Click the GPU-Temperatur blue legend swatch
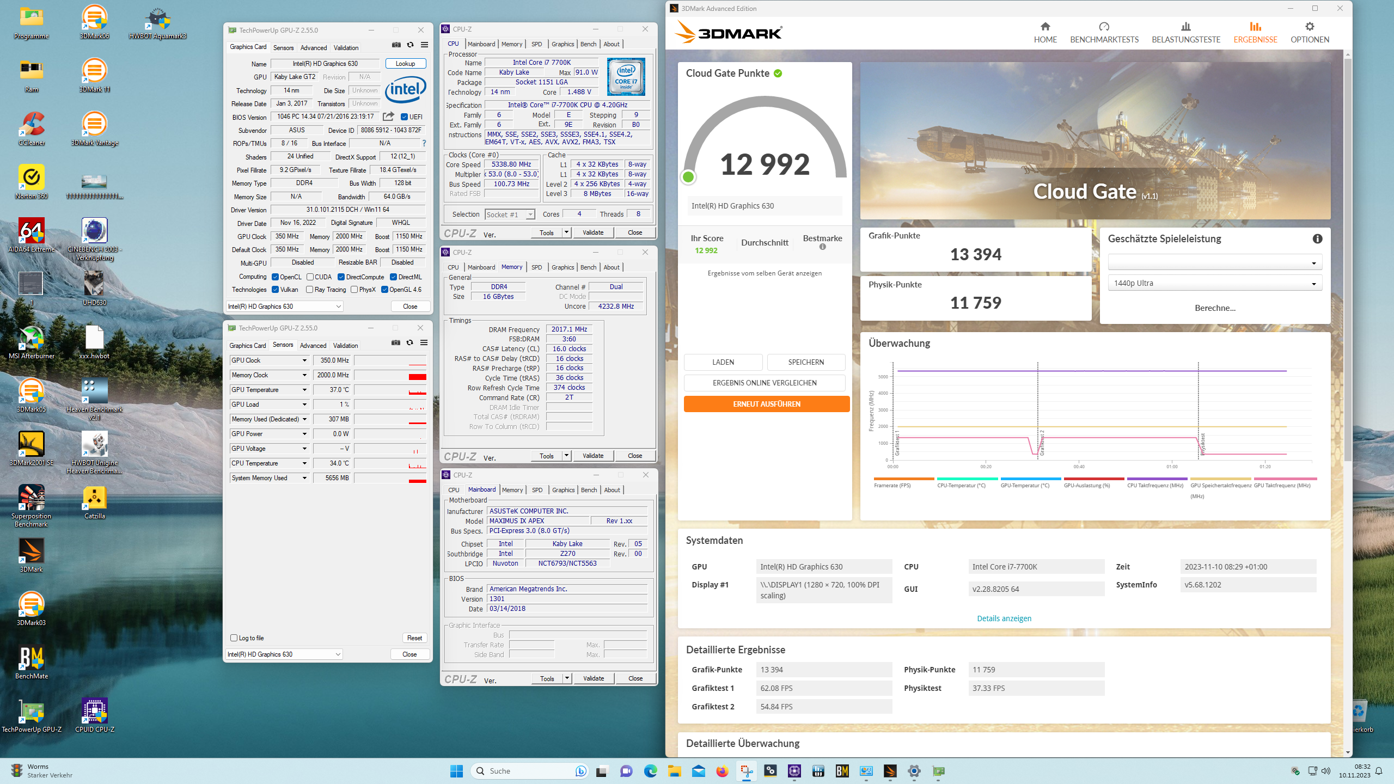This screenshot has width=1394, height=784. [x=1030, y=479]
